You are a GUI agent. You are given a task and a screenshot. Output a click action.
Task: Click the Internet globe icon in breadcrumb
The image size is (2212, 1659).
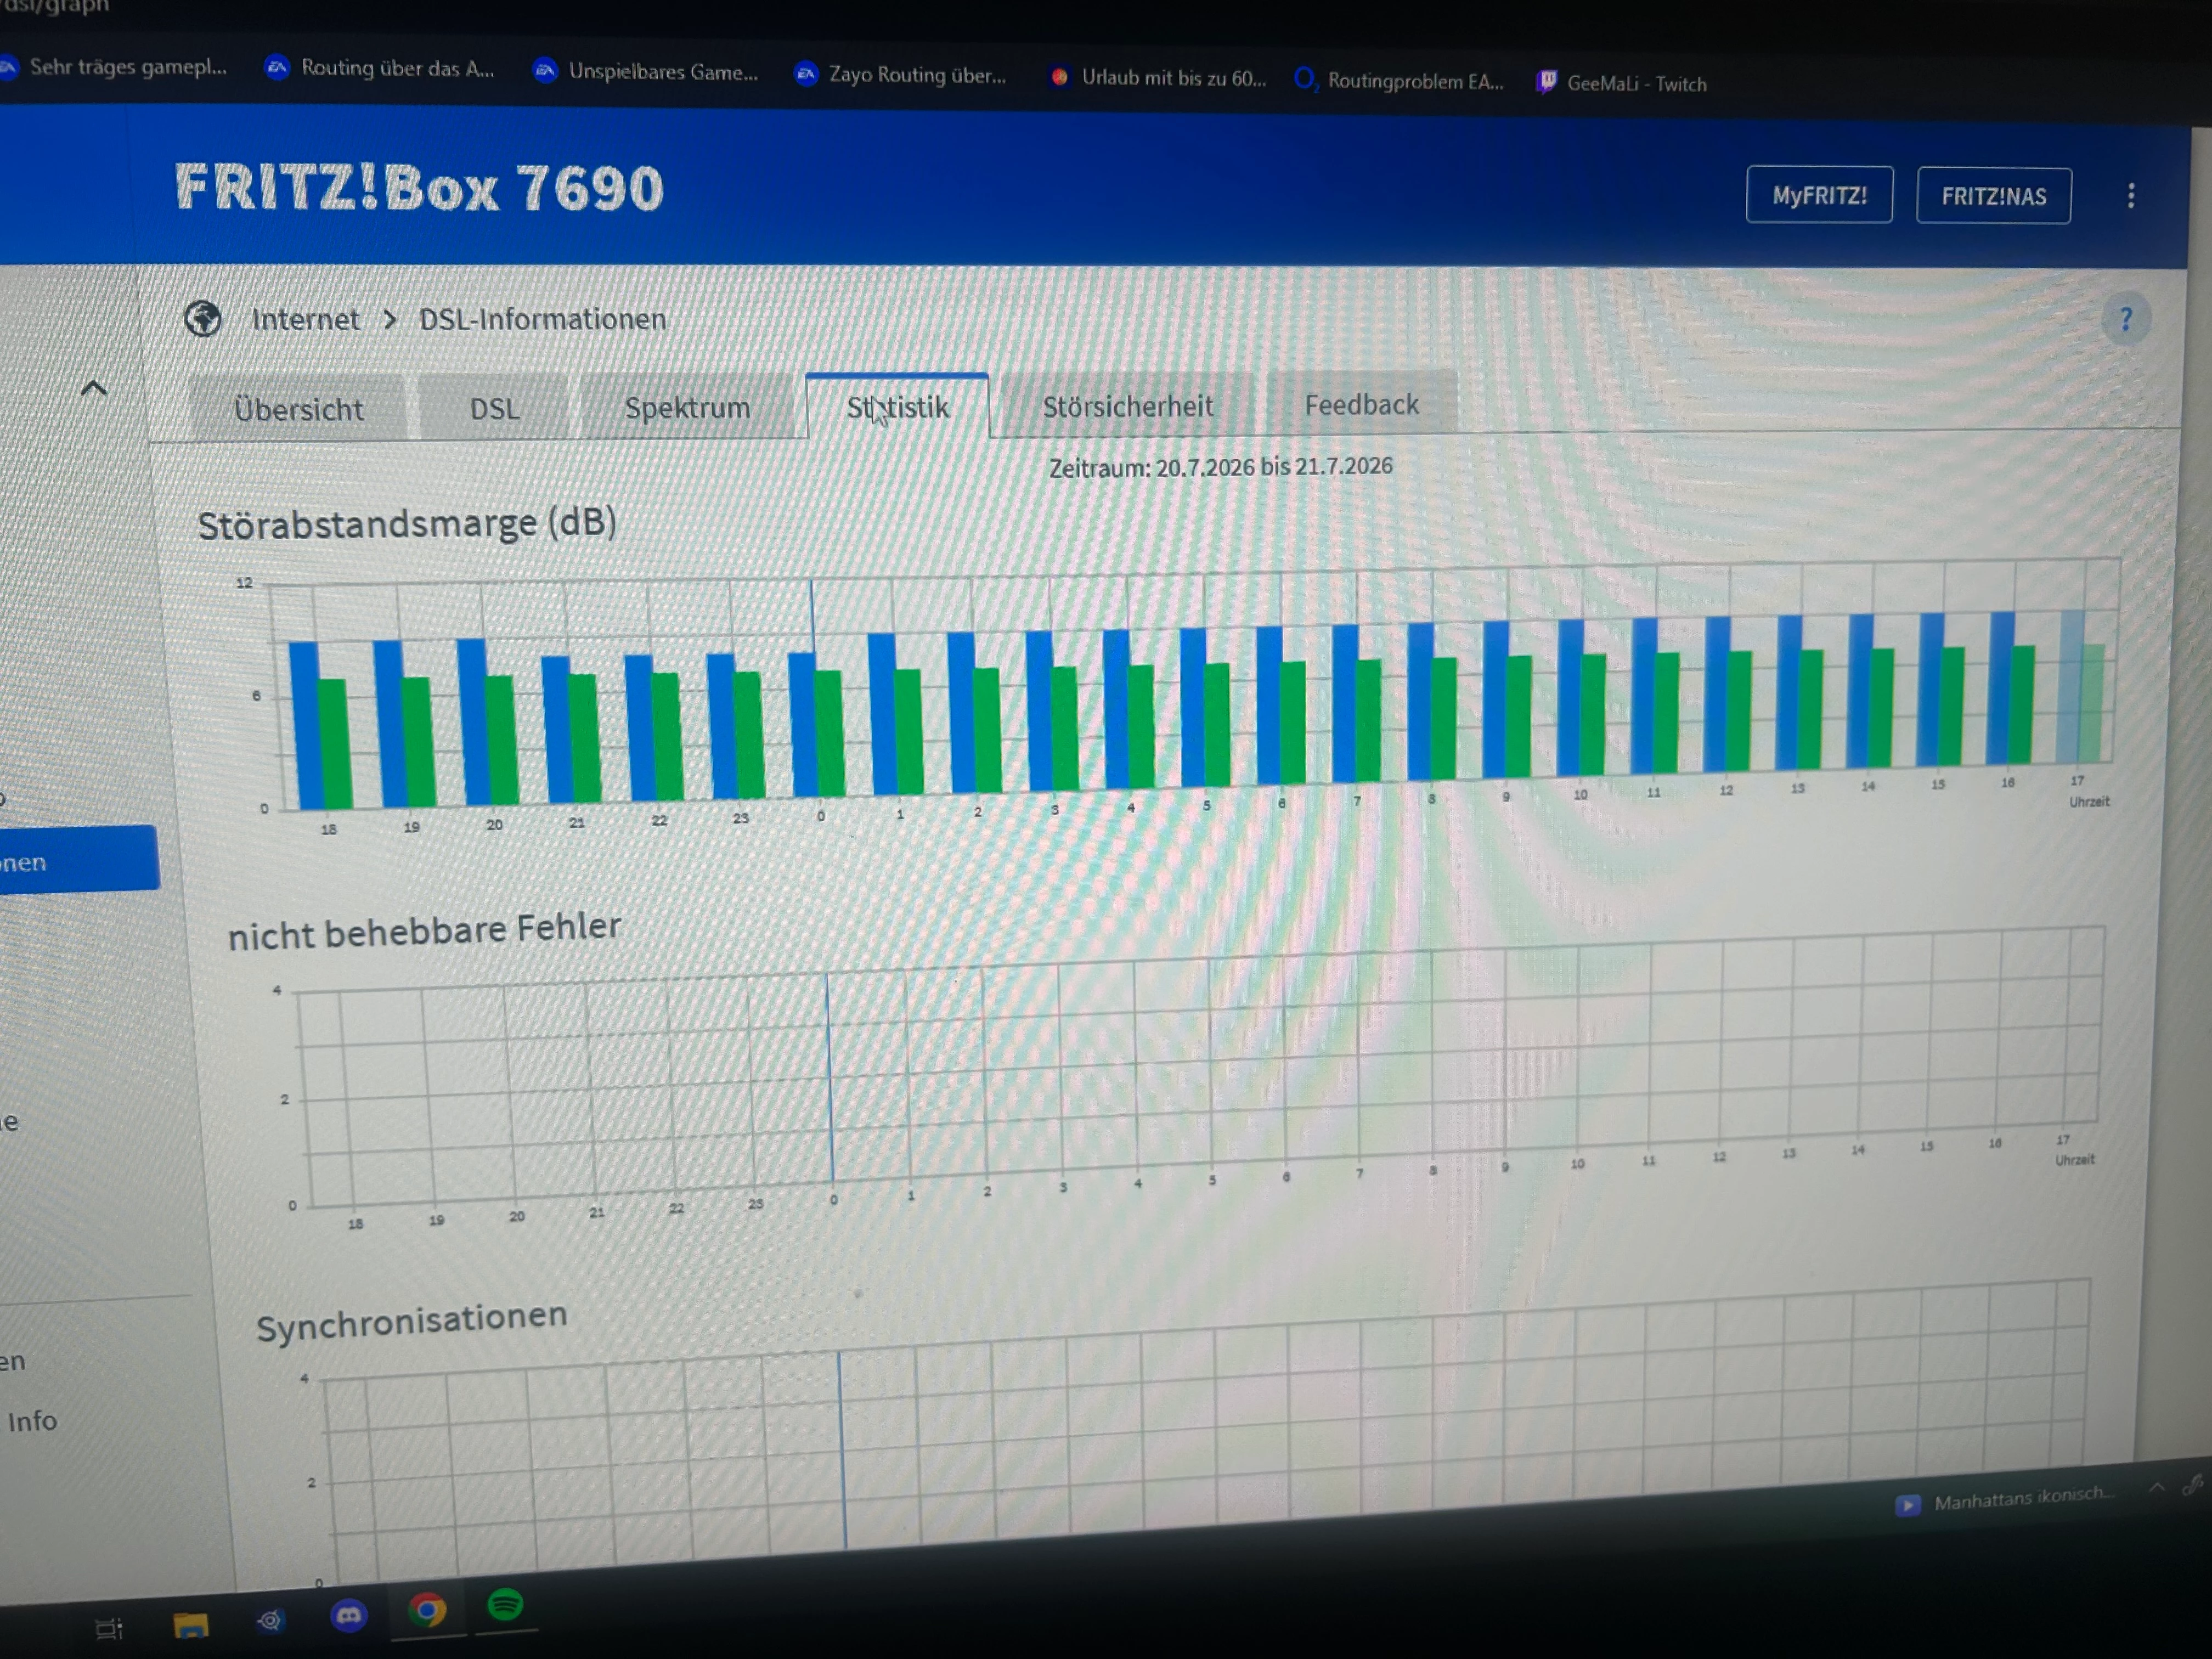point(203,319)
